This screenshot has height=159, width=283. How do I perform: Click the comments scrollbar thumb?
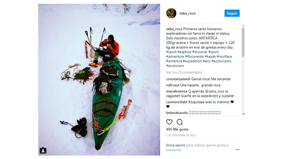click(x=243, y=42)
